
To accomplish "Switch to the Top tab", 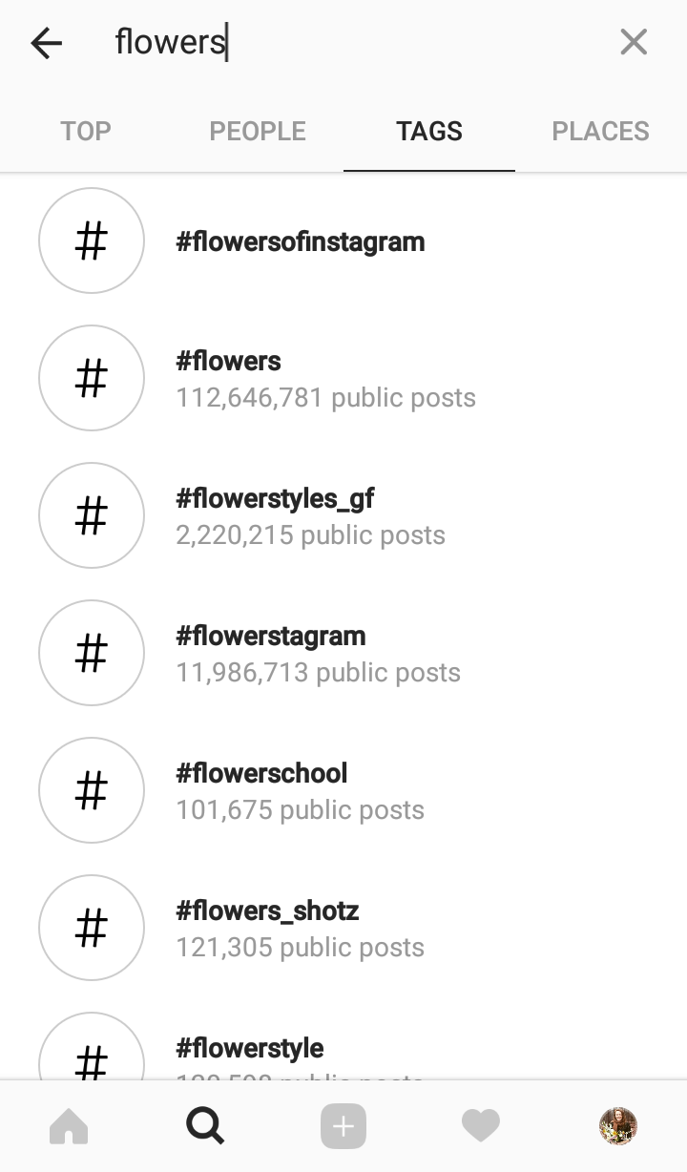I will click(86, 132).
